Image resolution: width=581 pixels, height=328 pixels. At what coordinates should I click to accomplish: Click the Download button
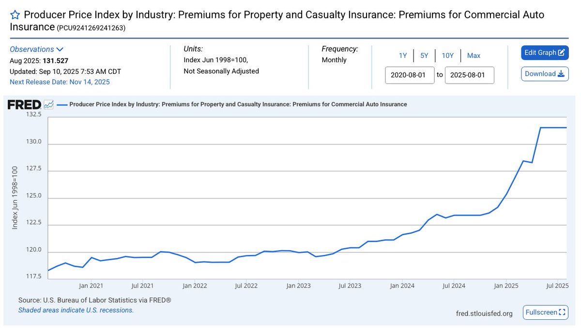pyautogui.click(x=545, y=74)
